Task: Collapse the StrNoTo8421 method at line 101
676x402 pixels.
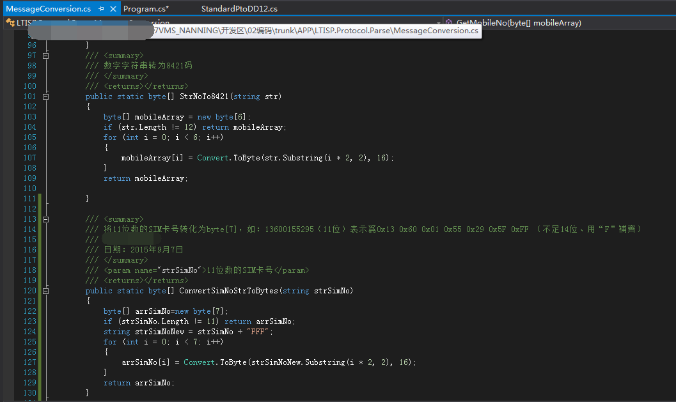Action: click(45, 97)
